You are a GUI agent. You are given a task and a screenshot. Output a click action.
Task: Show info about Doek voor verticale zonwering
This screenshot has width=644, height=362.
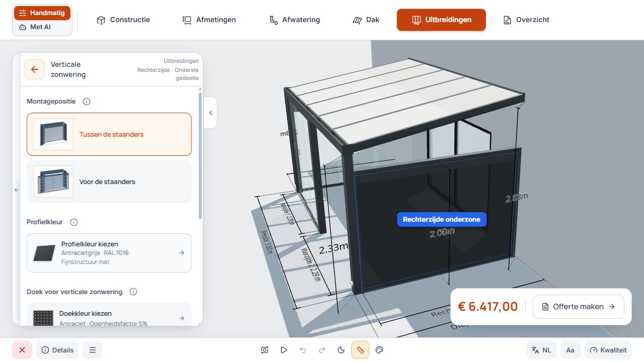point(133,292)
